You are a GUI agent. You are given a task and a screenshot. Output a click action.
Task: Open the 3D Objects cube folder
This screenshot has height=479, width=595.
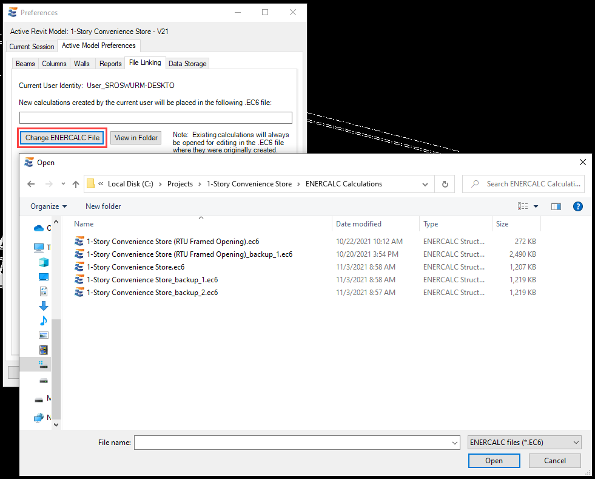tap(44, 262)
